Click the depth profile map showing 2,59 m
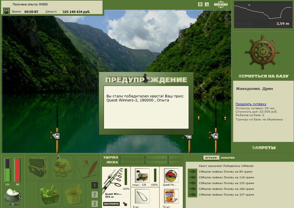The width and height of the screenshot is (294, 208). (263, 15)
